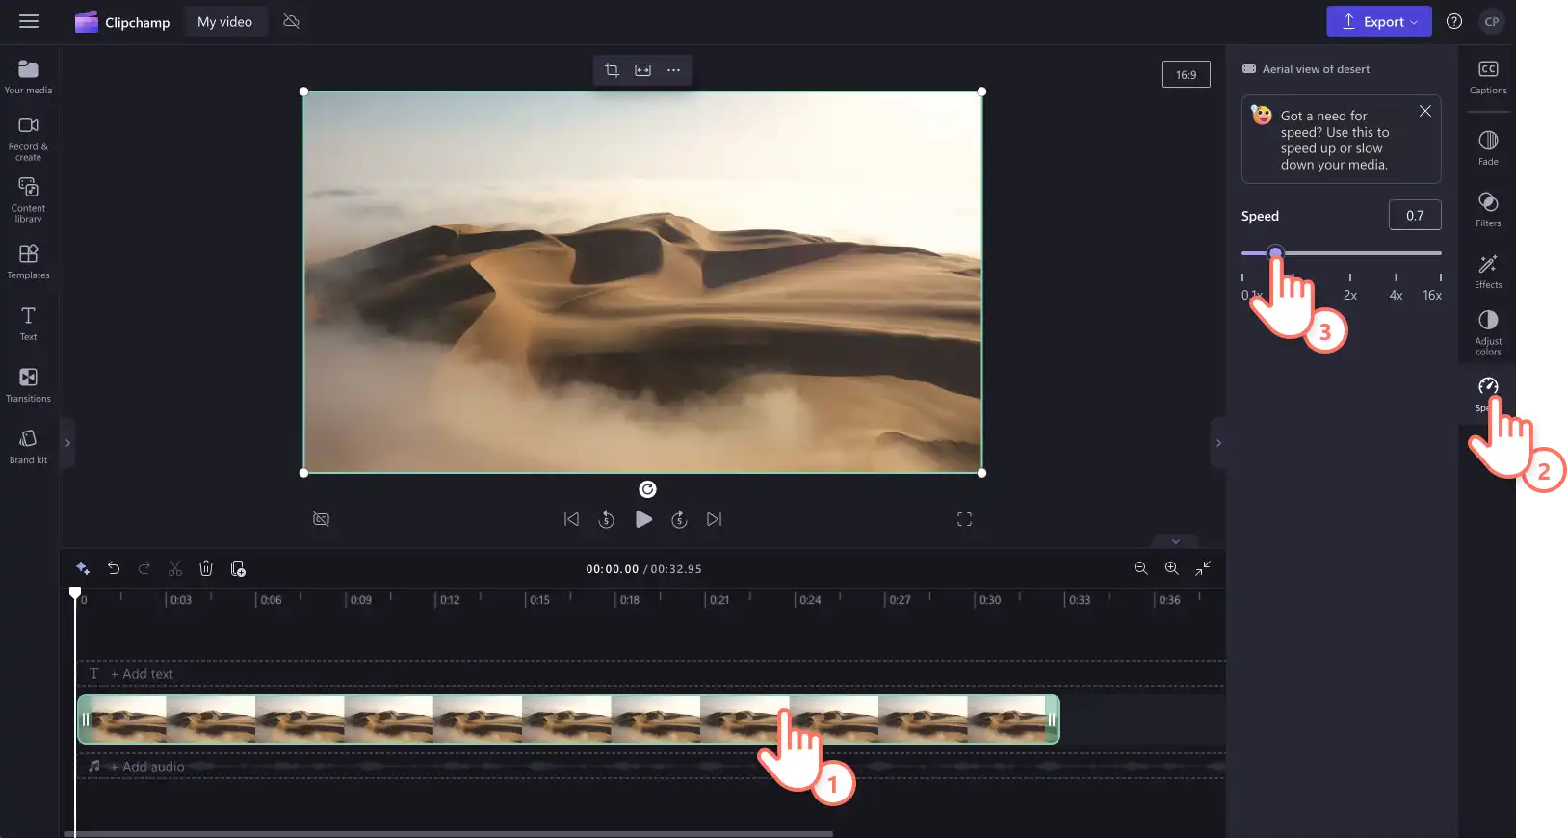Open the Content library panel
Image resolution: width=1567 pixels, height=838 pixels.
click(28, 199)
